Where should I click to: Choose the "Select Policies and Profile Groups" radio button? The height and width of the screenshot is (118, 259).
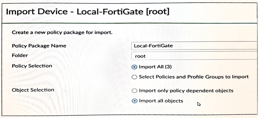[134, 77]
